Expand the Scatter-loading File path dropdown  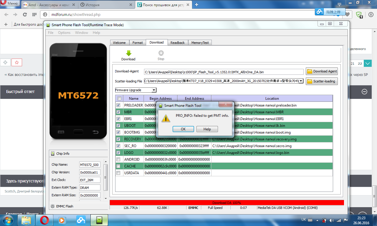click(301, 81)
